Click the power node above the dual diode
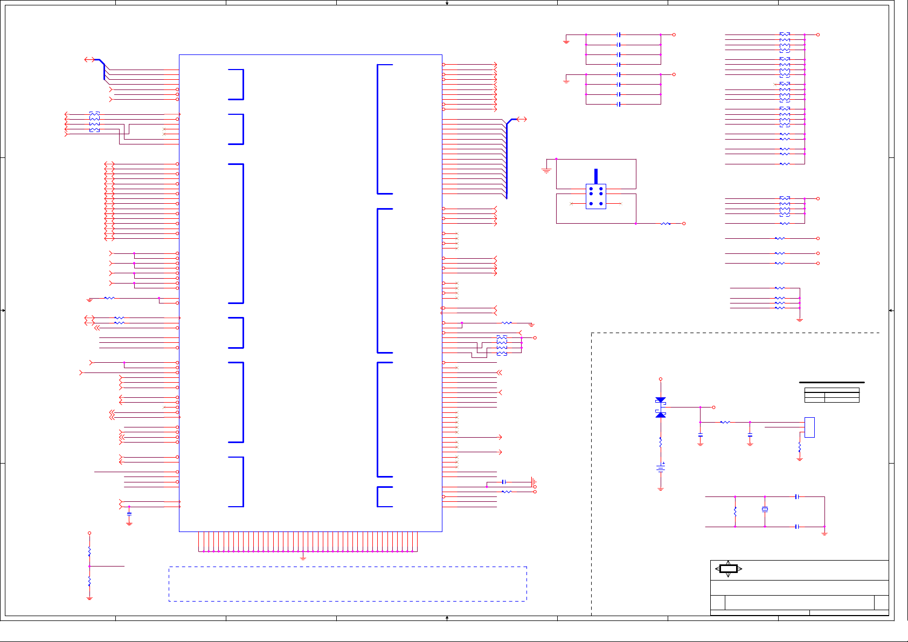 661,379
